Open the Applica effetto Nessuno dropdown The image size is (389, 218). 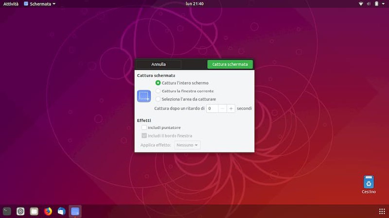point(187,145)
